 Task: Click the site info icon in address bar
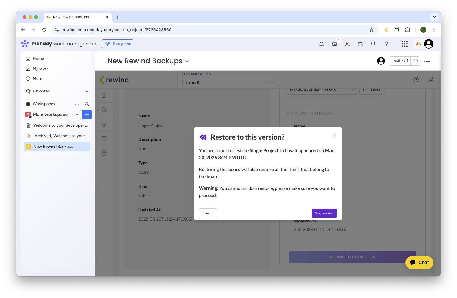[x=57, y=30]
